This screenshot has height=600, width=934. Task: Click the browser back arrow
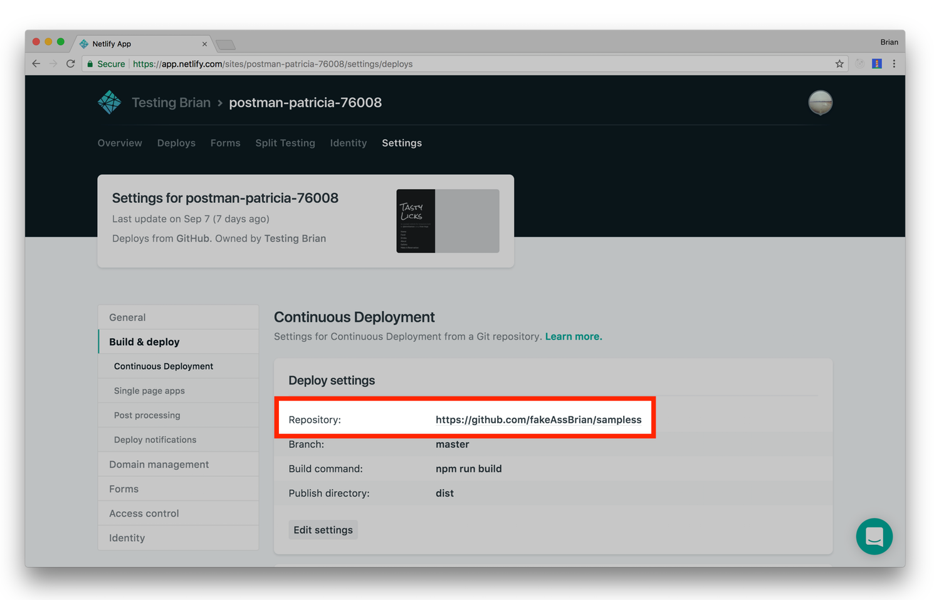coord(36,63)
